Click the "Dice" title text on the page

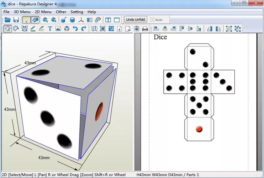160,37
